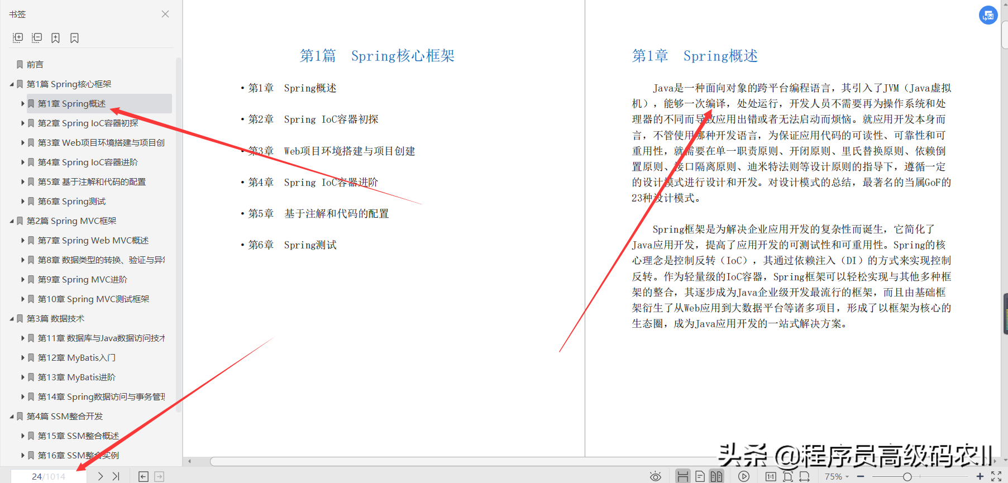Select 第15章 SSM整合概述 bookmark
1008x483 pixels.
pos(78,436)
